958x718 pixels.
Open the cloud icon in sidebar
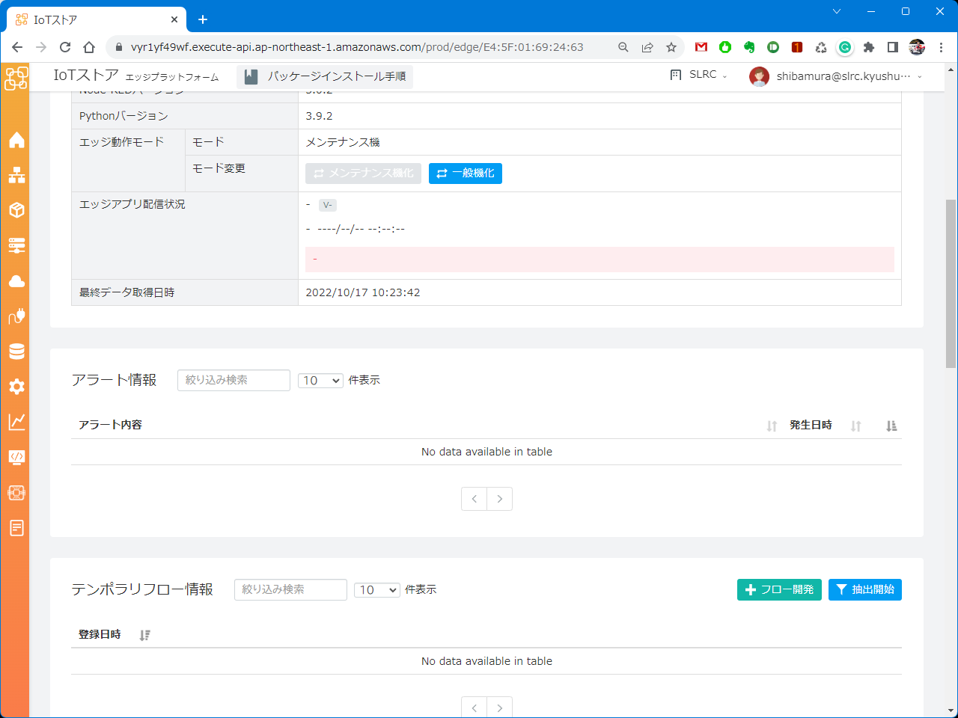[16, 281]
